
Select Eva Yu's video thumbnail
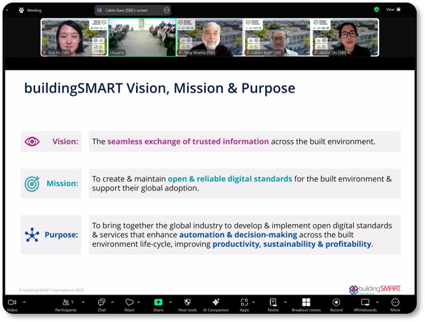click(74, 37)
